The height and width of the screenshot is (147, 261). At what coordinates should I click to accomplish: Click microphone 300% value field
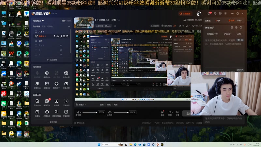(x=101, y=112)
